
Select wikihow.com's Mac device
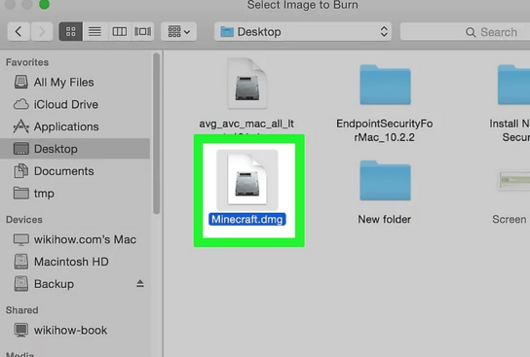75,239
